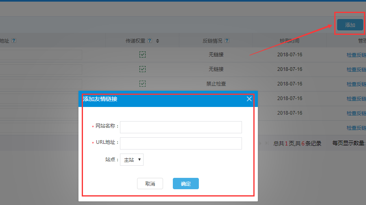Click 检查反链 link in the third row
The height and width of the screenshot is (205, 366).
(356, 84)
